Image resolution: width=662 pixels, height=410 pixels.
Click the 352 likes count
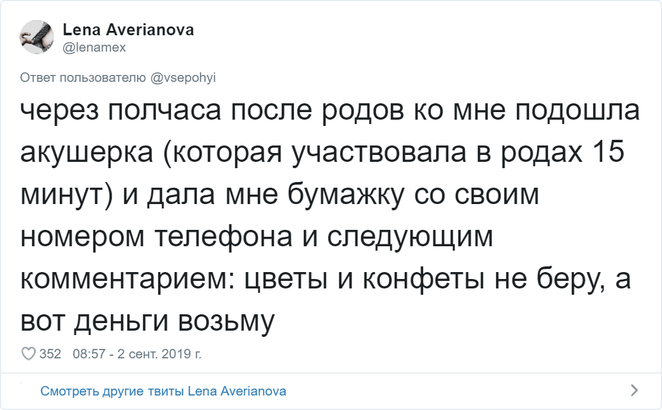[x=50, y=354]
